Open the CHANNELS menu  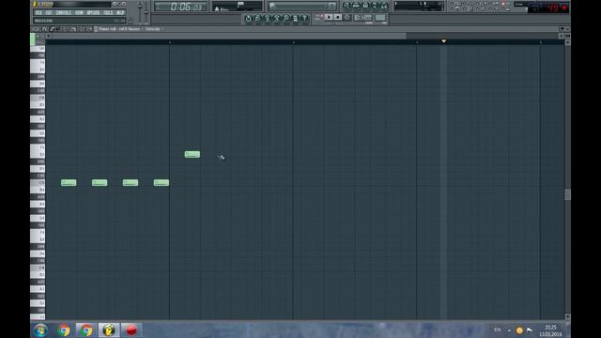(64, 12)
